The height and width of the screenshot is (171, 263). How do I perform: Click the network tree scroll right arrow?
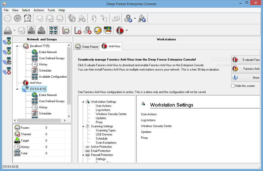click(64, 120)
